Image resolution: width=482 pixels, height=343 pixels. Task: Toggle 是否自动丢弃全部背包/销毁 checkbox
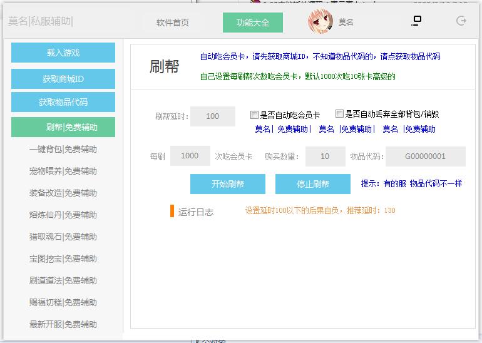tap(340, 114)
